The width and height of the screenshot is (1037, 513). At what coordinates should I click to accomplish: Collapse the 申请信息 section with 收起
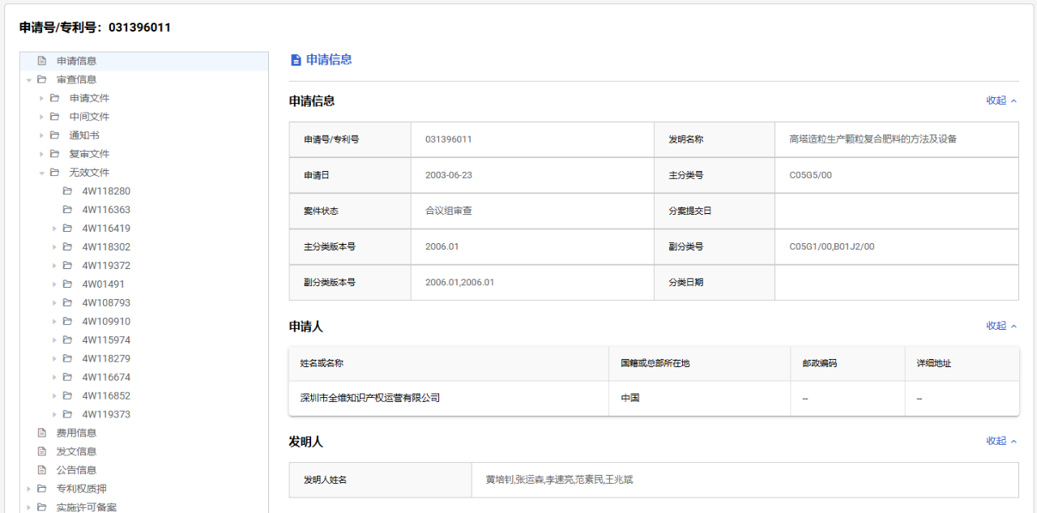(1001, 100)
